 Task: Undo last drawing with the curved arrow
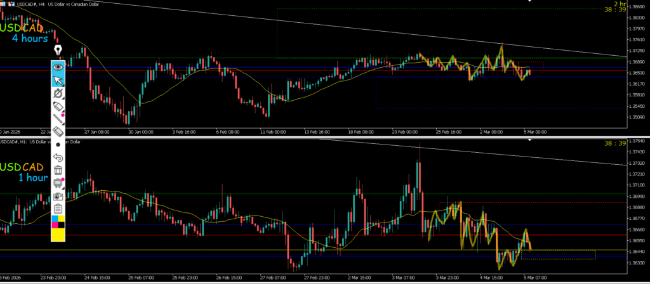pyautogui.click(x=58, y=157)
